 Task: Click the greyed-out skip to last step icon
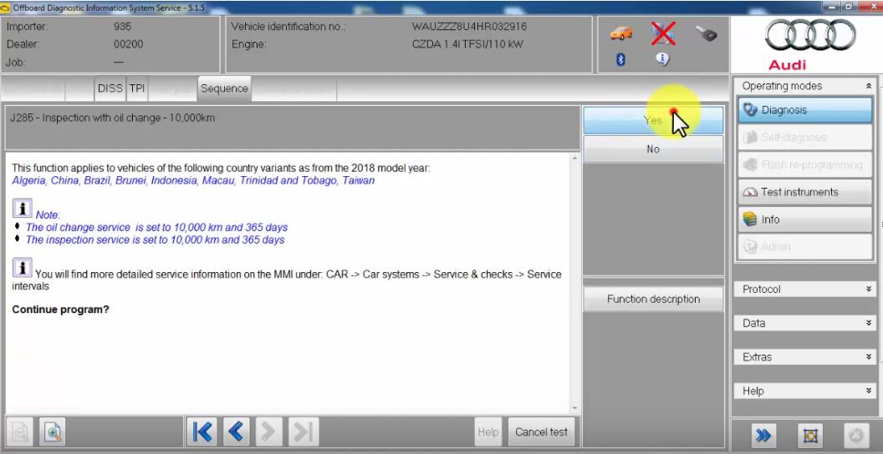tap(304, 431)
